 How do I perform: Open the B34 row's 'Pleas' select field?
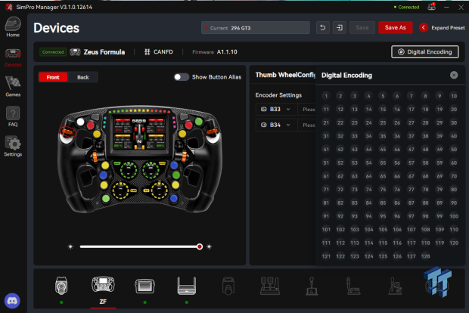click(307, 125)
